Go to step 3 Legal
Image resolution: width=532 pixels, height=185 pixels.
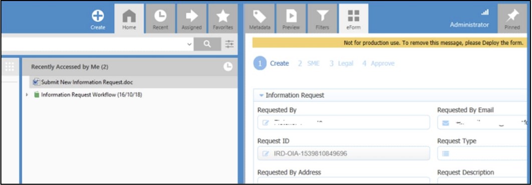click(x=341, y=63)
